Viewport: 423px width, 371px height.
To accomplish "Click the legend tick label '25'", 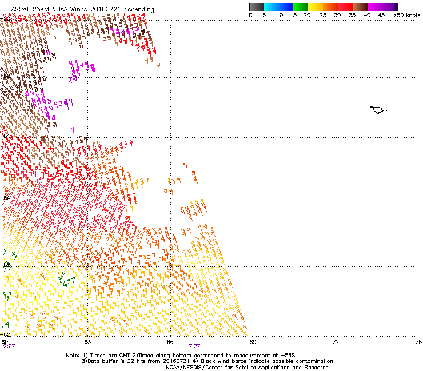I will 323,15.
